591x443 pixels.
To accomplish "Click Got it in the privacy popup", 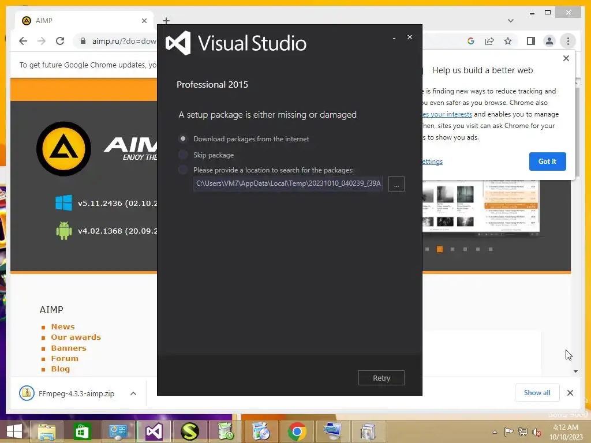I will click(x=547, y=162).
